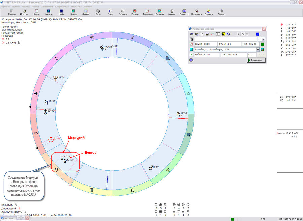Click the green color square beside timezone

262,44
